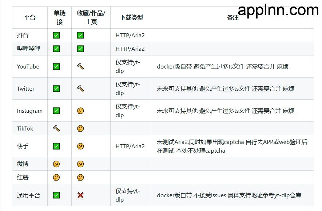
Task: Click the hammer icon in Twitter row
Action: click(80, 88)
